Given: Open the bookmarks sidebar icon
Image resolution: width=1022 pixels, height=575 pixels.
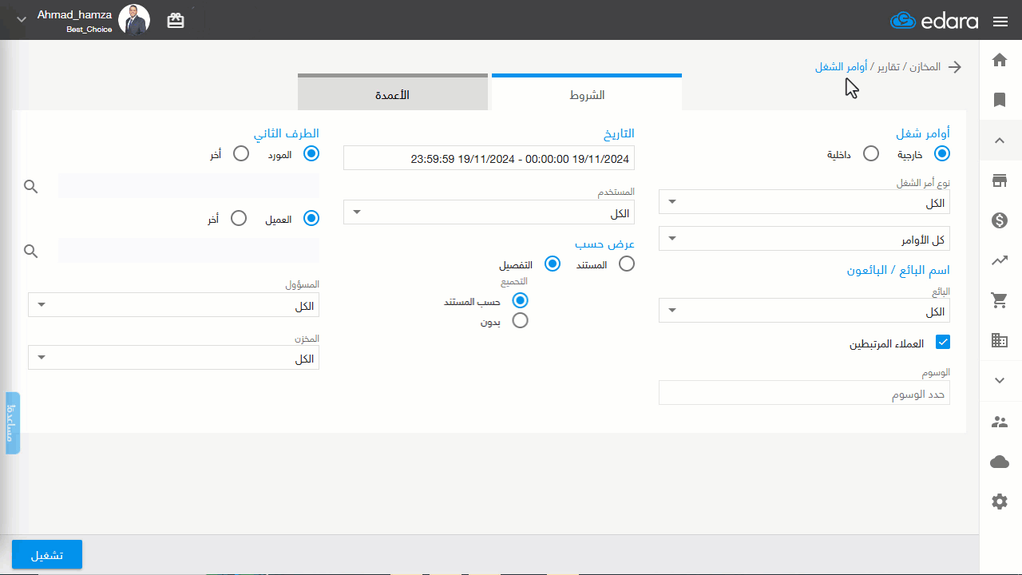Looking at the screenshot, I should [x=999, y=100].
